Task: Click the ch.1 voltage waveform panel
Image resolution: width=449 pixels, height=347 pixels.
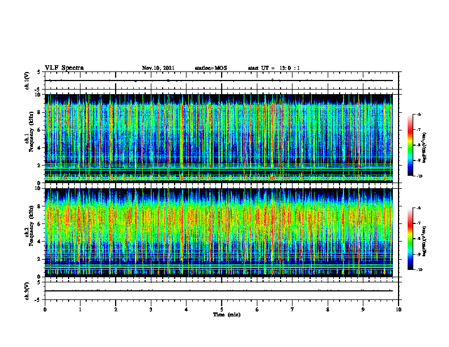Action: 222,81
